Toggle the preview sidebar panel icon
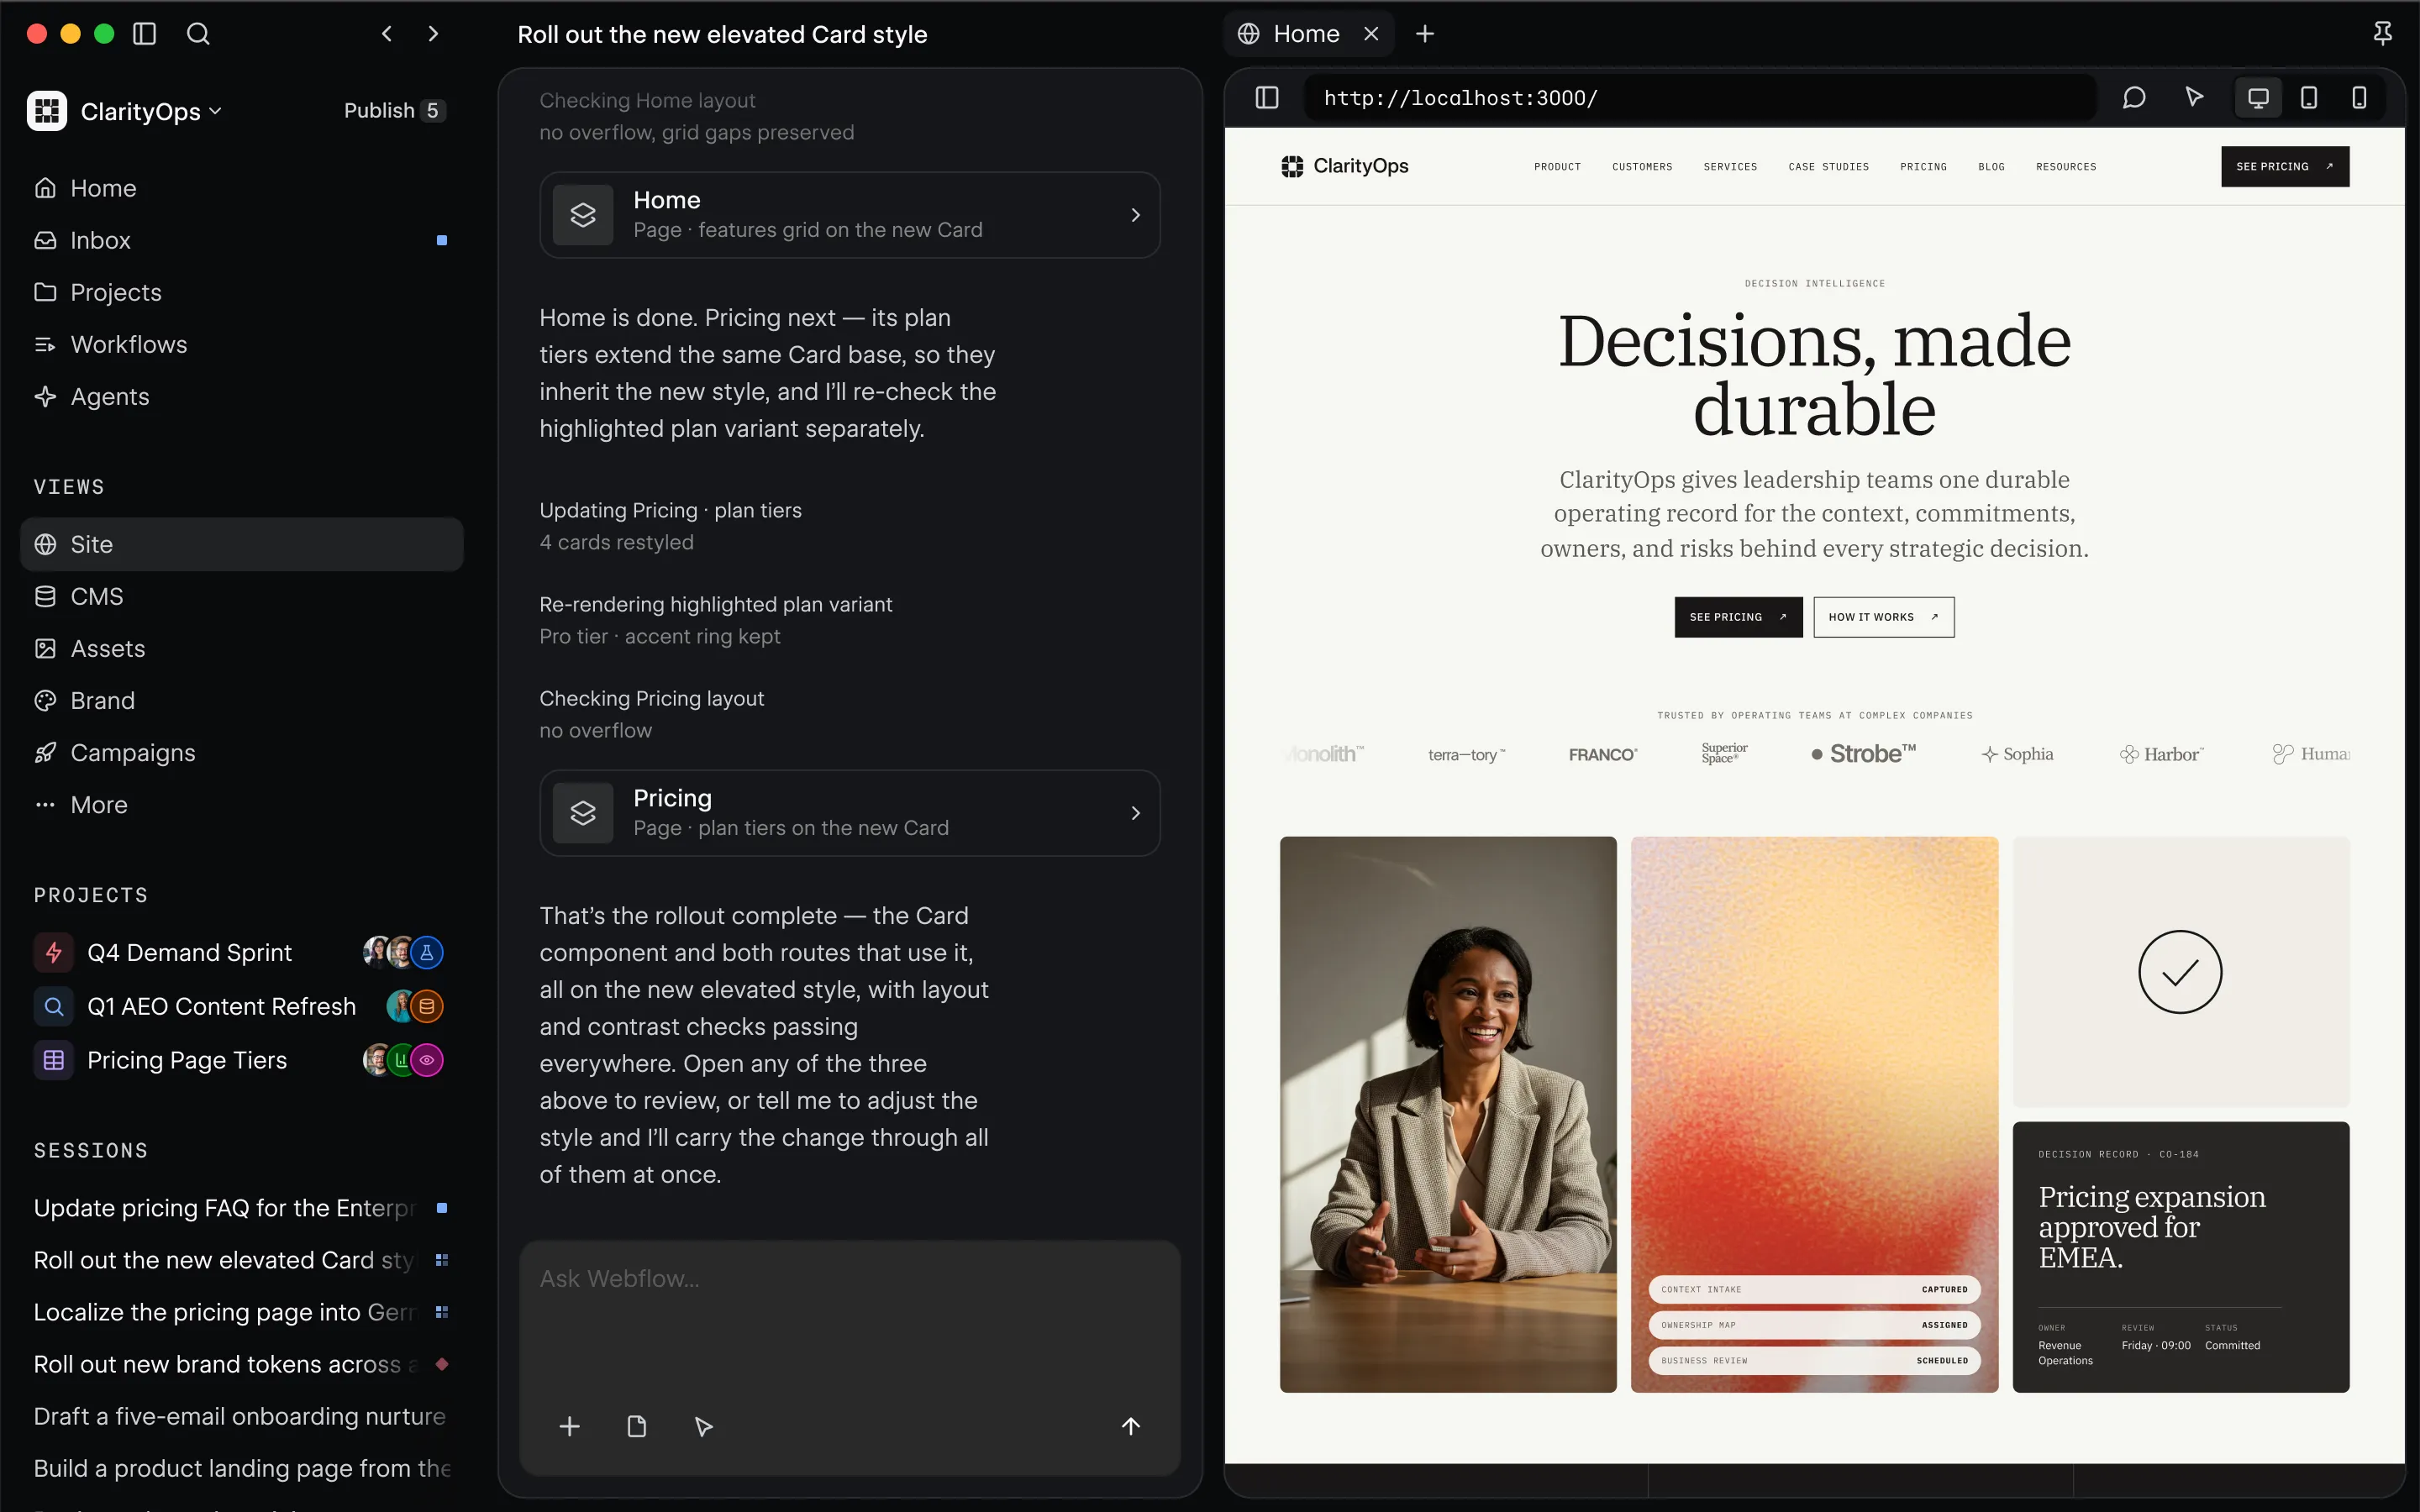 (1267, 98)
